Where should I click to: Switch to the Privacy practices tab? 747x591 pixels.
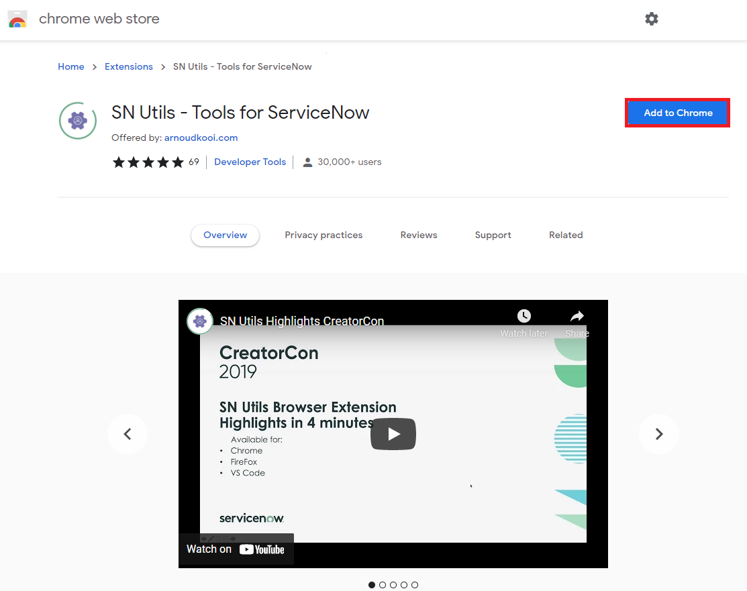tap(323, 235)
